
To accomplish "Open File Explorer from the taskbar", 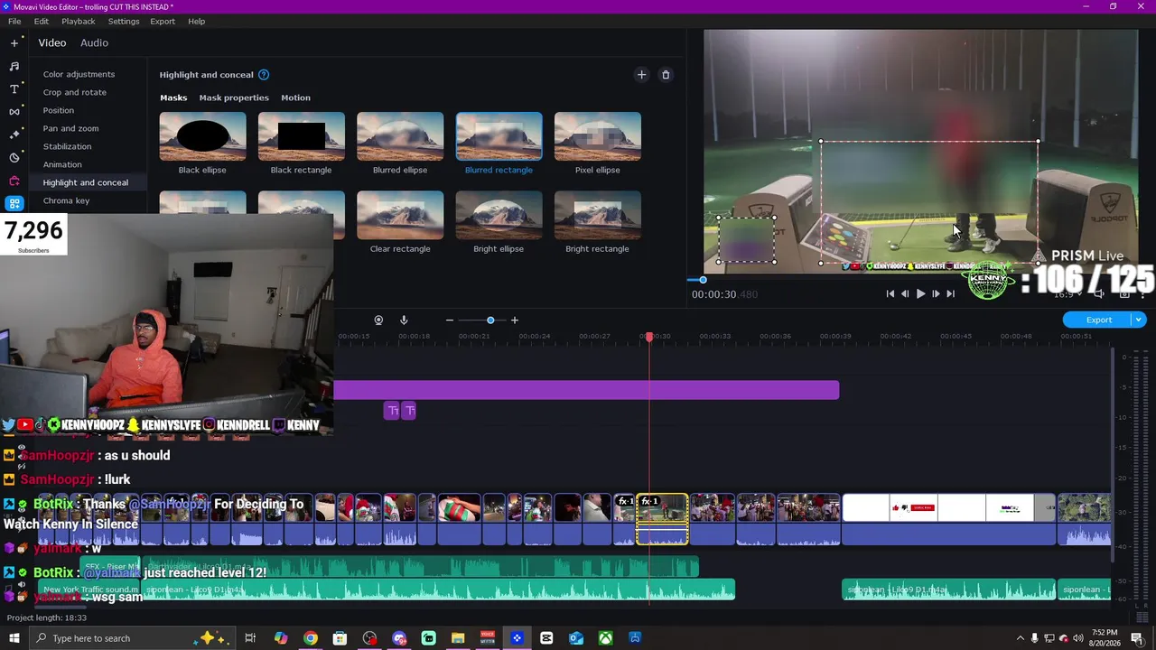I will click(x=458, y=638).
